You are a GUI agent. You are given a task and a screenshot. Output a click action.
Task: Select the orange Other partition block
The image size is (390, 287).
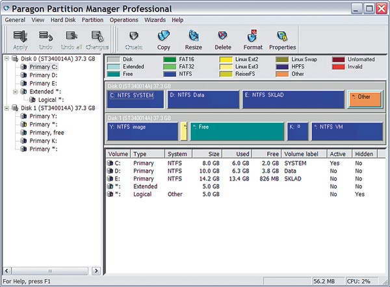[365, 99]
